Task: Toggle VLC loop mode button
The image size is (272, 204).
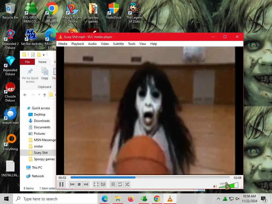Action: 120,184
